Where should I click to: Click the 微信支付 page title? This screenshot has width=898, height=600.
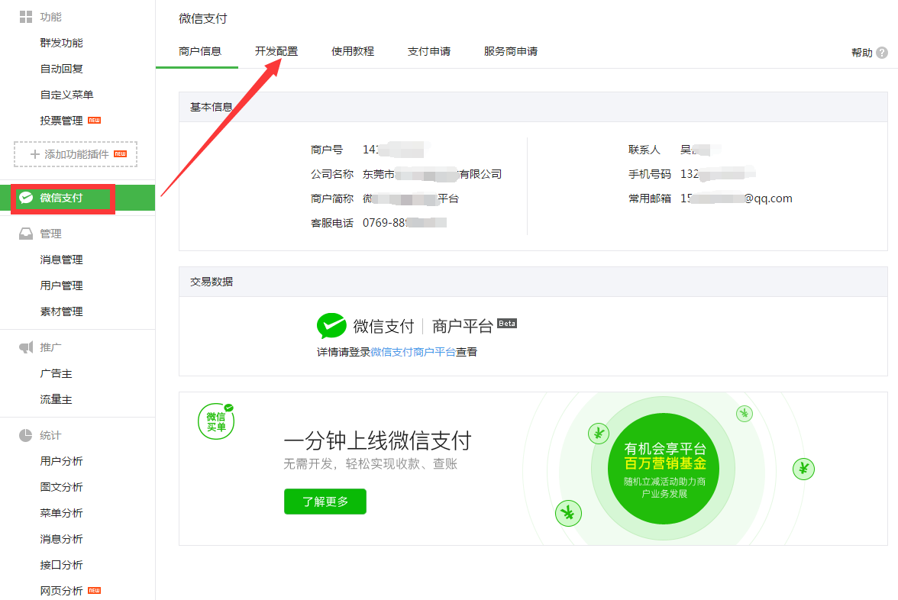(x=203, y=19)
